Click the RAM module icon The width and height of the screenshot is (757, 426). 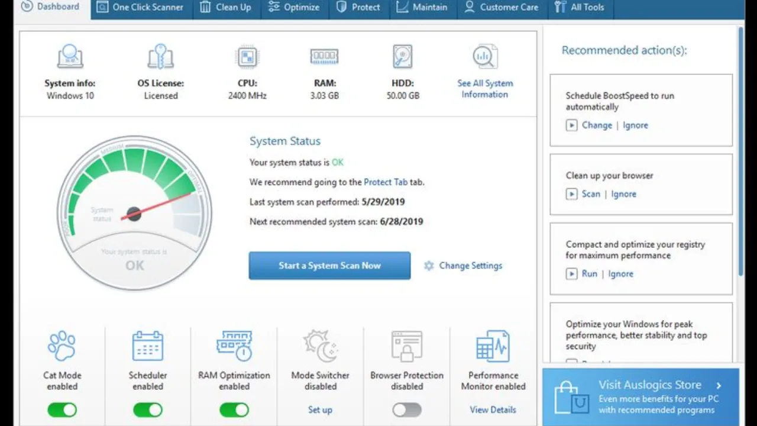[324, 57]
